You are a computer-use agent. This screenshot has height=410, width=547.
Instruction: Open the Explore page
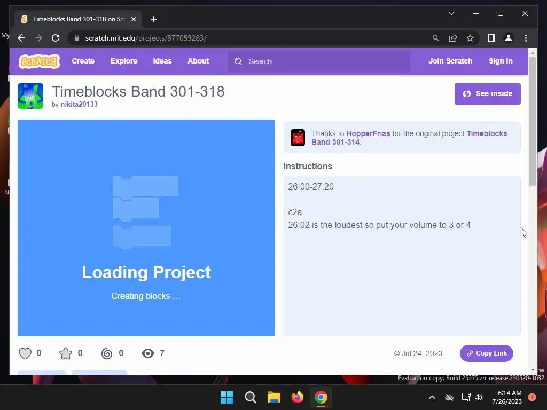124,61
